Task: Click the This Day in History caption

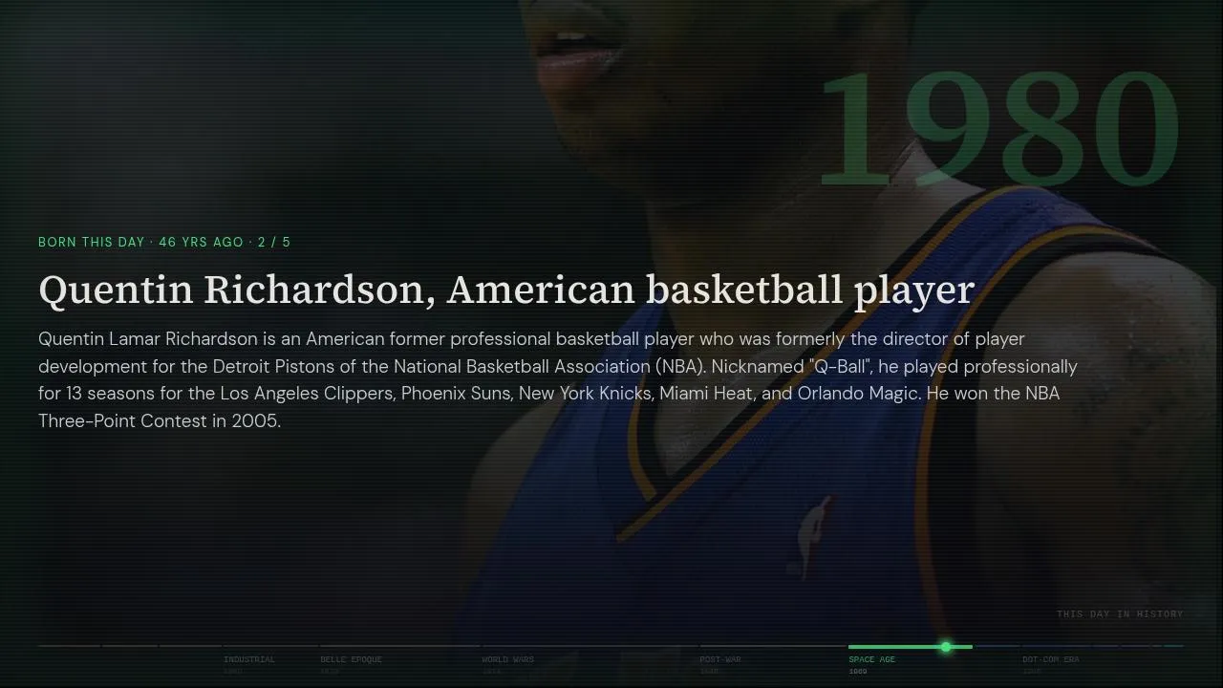Action: (1120, 614)
